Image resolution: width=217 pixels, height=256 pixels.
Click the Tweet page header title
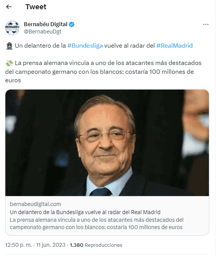click(x=36, y=7)
